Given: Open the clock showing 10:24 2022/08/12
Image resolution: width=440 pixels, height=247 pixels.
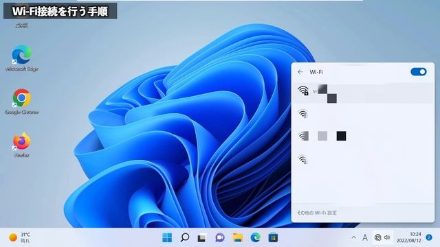Looking at the screenshot, I should pyautogui.click(x=408, y=237).
